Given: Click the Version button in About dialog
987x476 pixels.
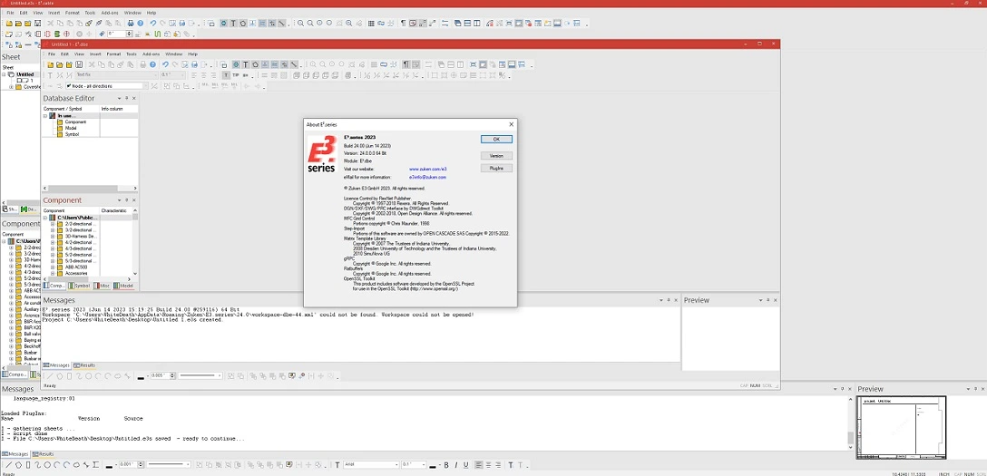Looking at the screenshot, I should tap(496, 155).
